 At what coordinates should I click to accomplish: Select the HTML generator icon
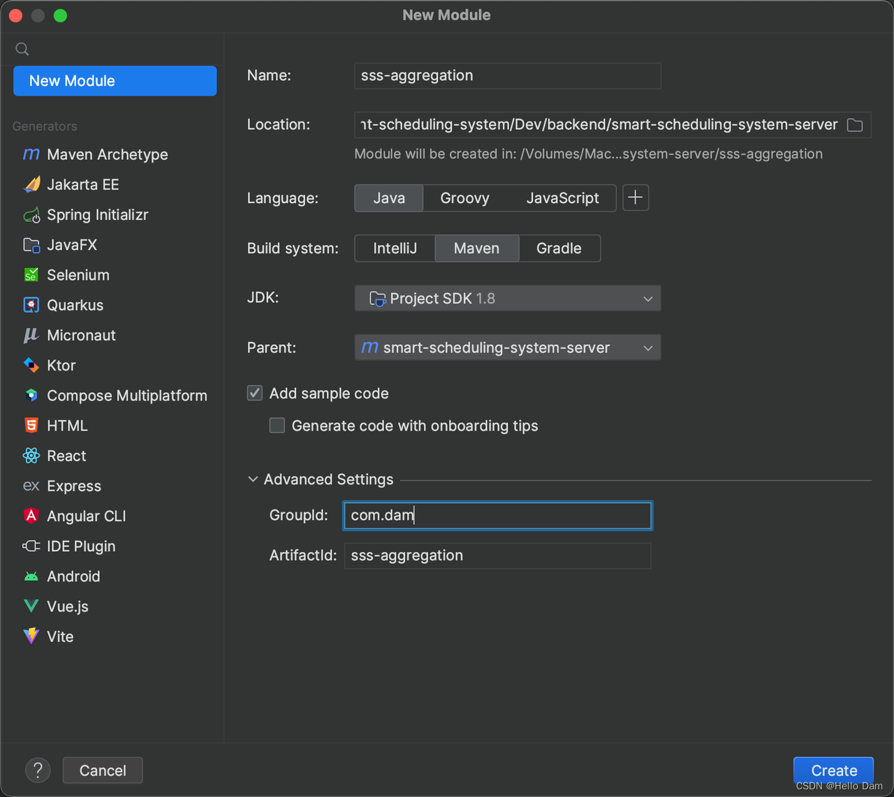pyautogui.click(x=31, y=426)
